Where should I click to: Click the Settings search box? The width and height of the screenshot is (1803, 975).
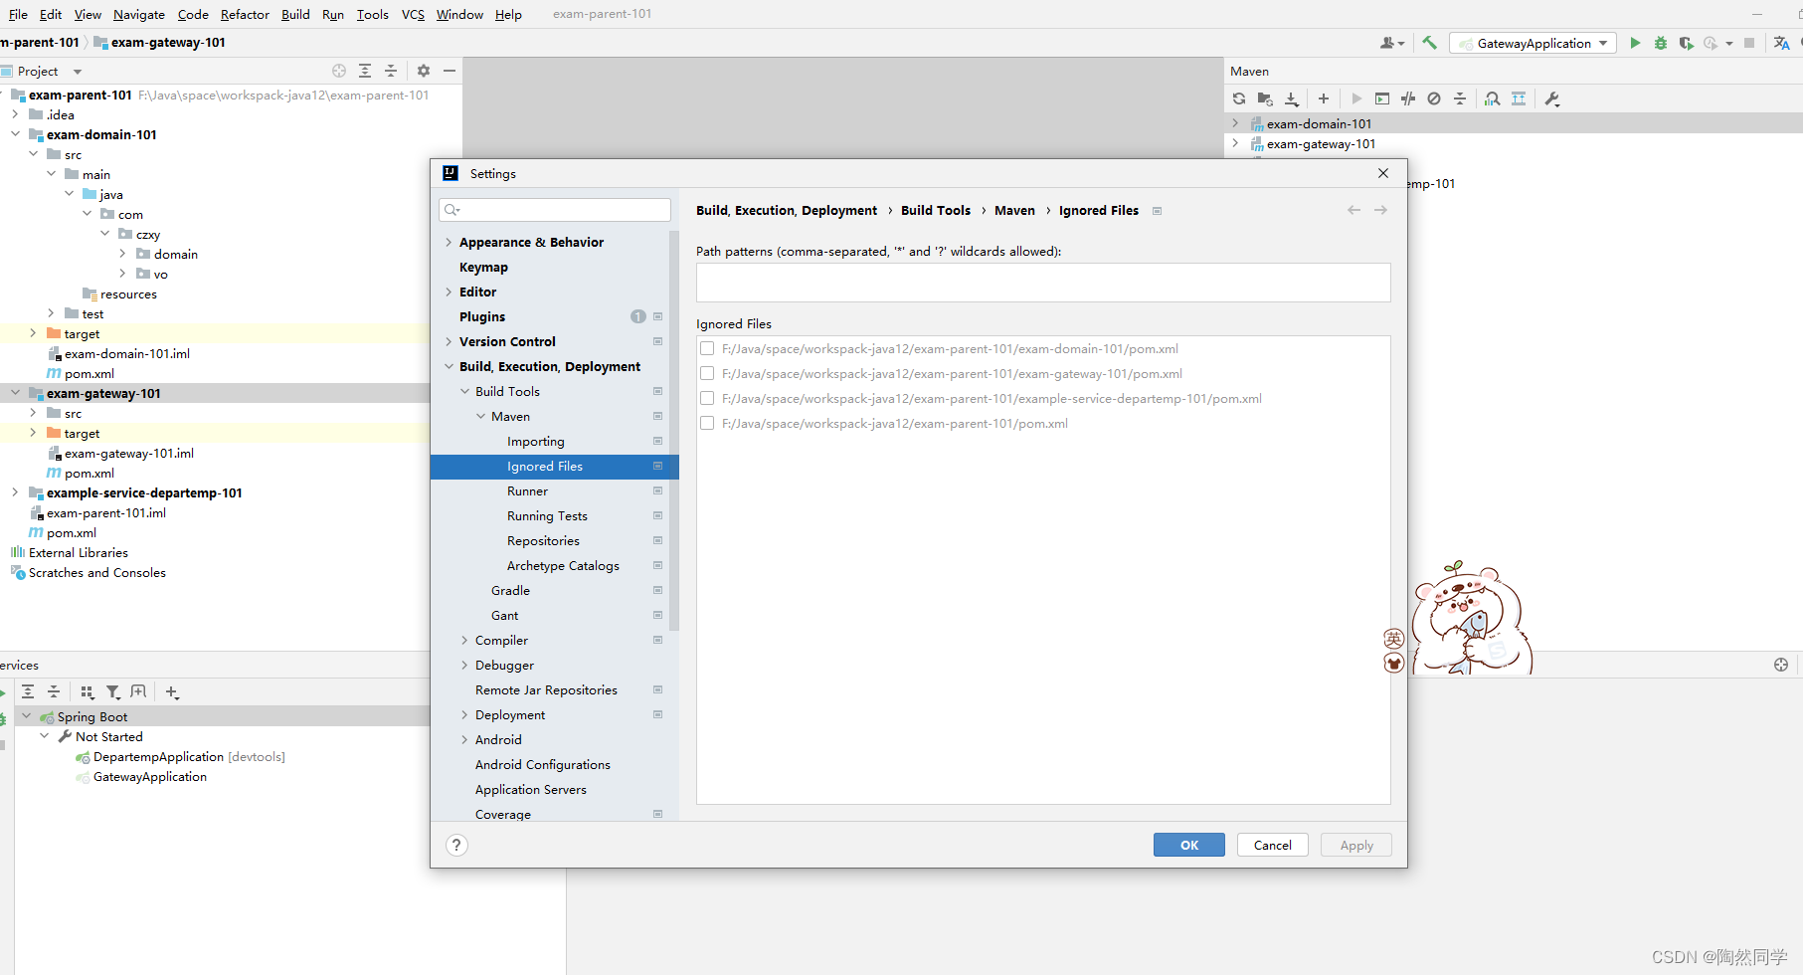[555, 210]
